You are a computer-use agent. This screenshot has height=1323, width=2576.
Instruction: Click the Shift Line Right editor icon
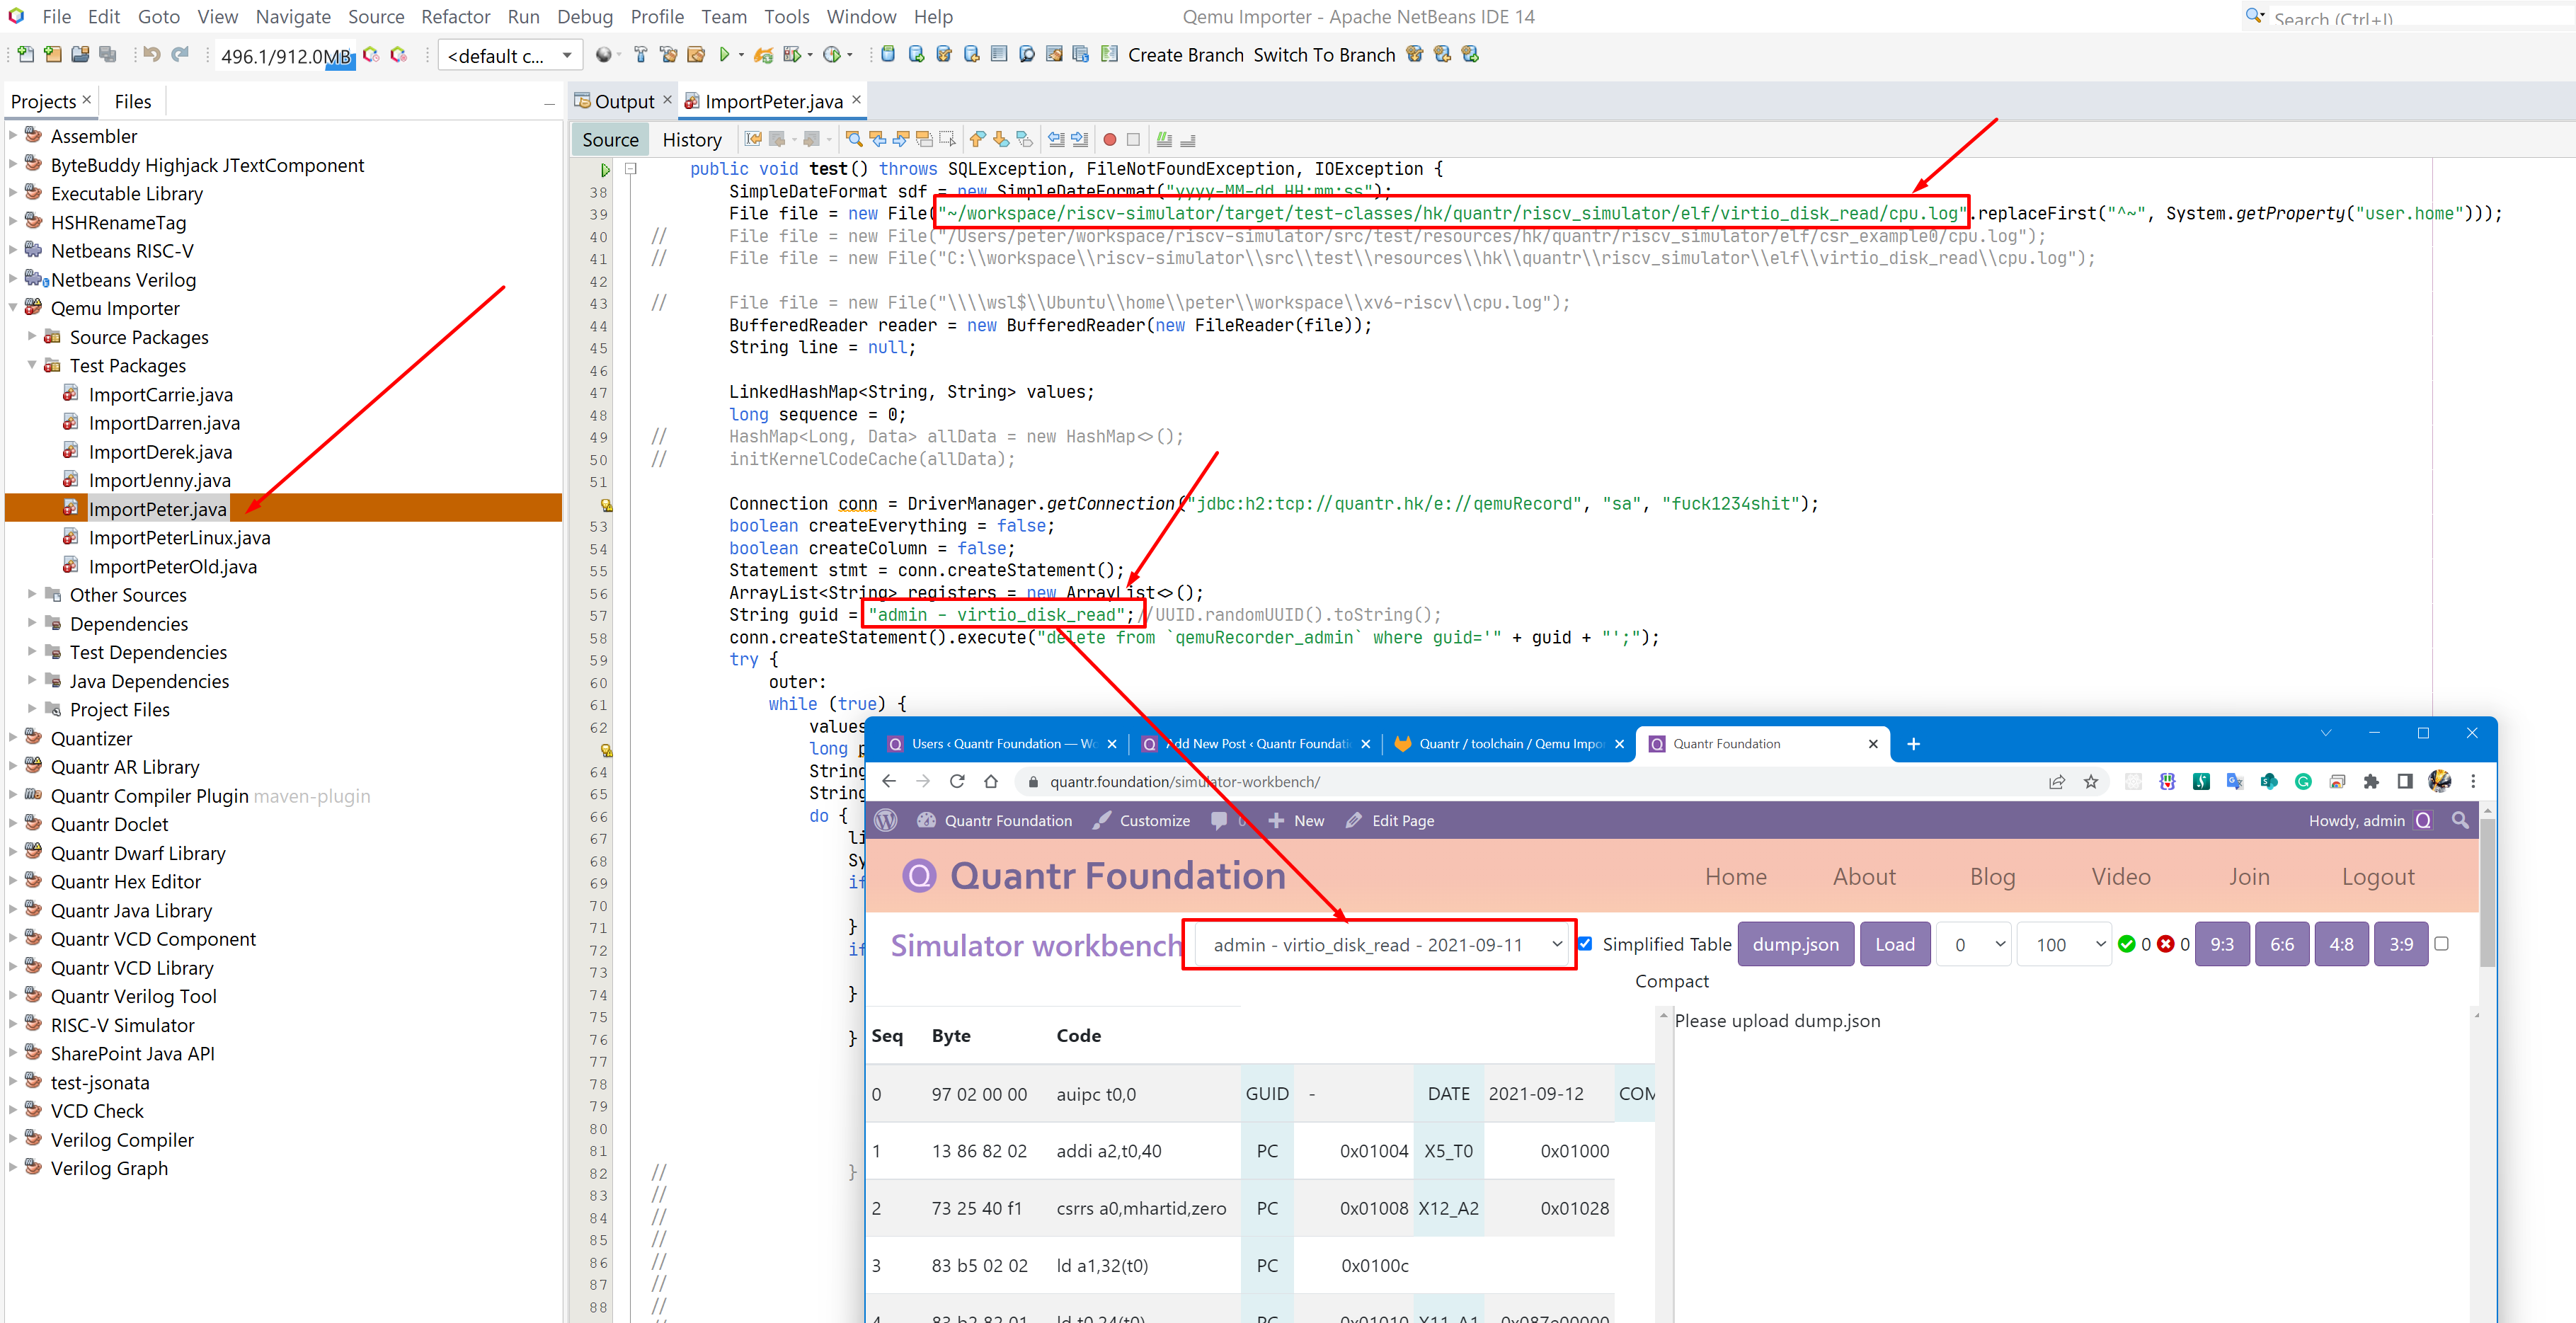[1080, 139]
